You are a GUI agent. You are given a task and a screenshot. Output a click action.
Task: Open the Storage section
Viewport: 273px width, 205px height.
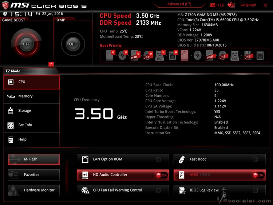coord(32,111)
